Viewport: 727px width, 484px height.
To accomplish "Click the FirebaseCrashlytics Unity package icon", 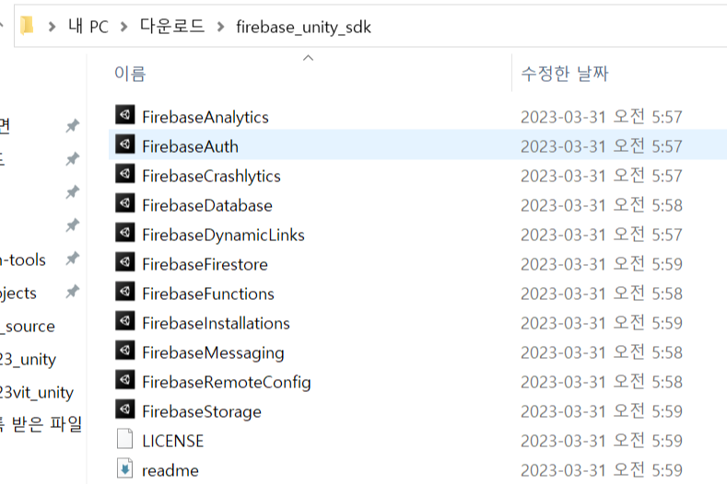I will pyautogui.click(x=124, y=174).
